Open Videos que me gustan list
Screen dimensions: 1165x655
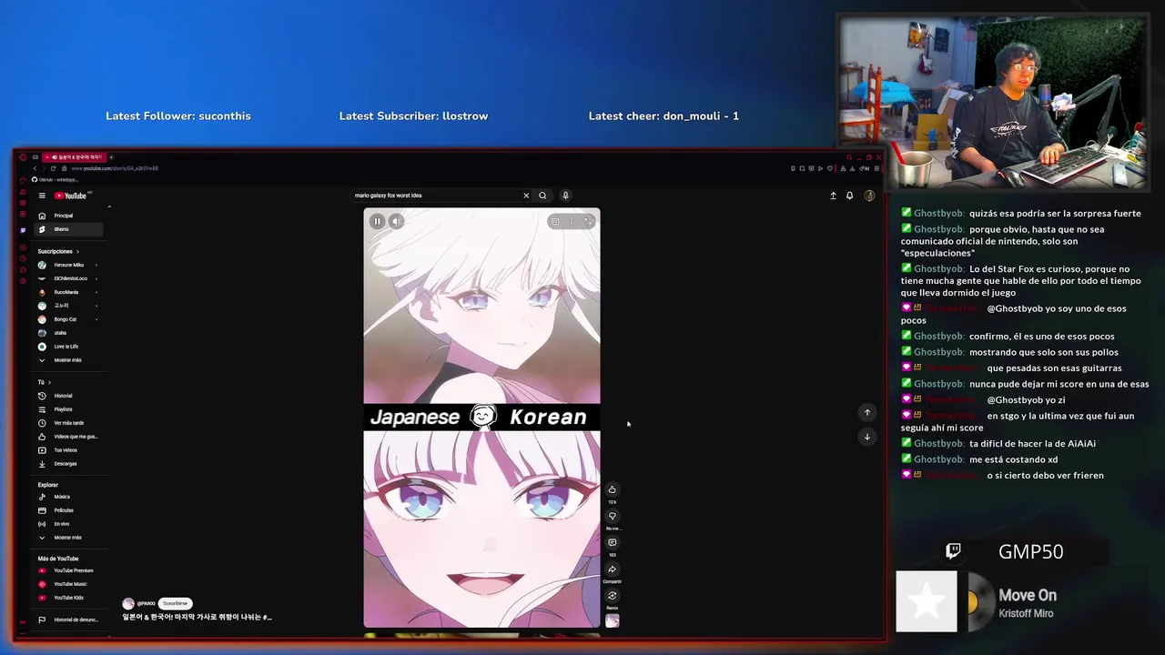click(70, 437)
